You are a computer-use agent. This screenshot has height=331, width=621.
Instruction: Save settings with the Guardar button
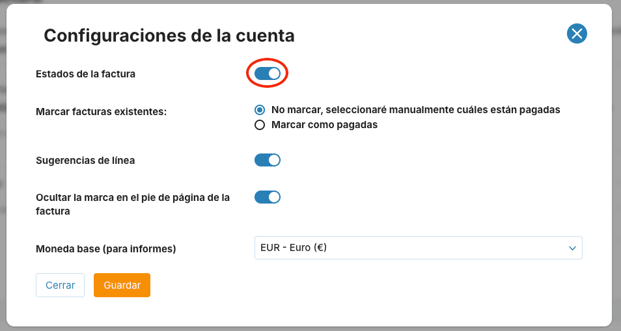122,285
